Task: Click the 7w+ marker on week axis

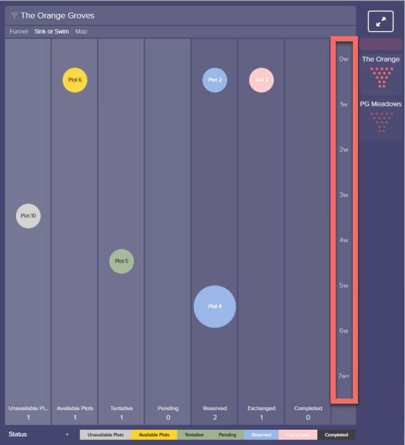Action: click(x=344, y=376)
